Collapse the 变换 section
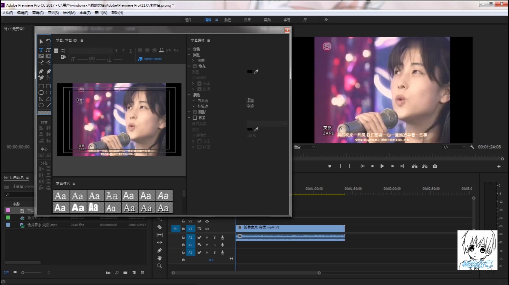Viewport: 509px width, 285px height. point(189,49)
